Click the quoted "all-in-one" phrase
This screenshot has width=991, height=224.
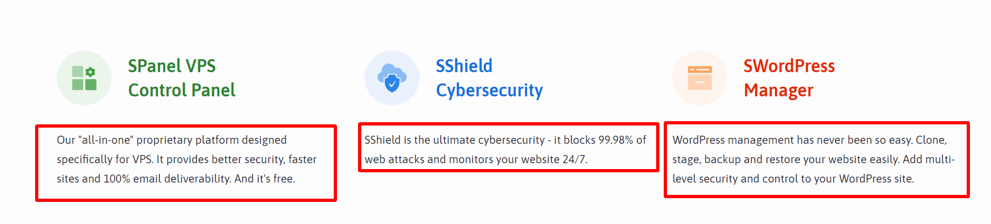106,140
